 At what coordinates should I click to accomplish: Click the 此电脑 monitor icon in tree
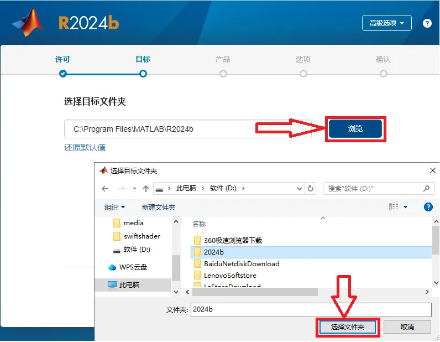pyautogui.click(x=112, y=284)
